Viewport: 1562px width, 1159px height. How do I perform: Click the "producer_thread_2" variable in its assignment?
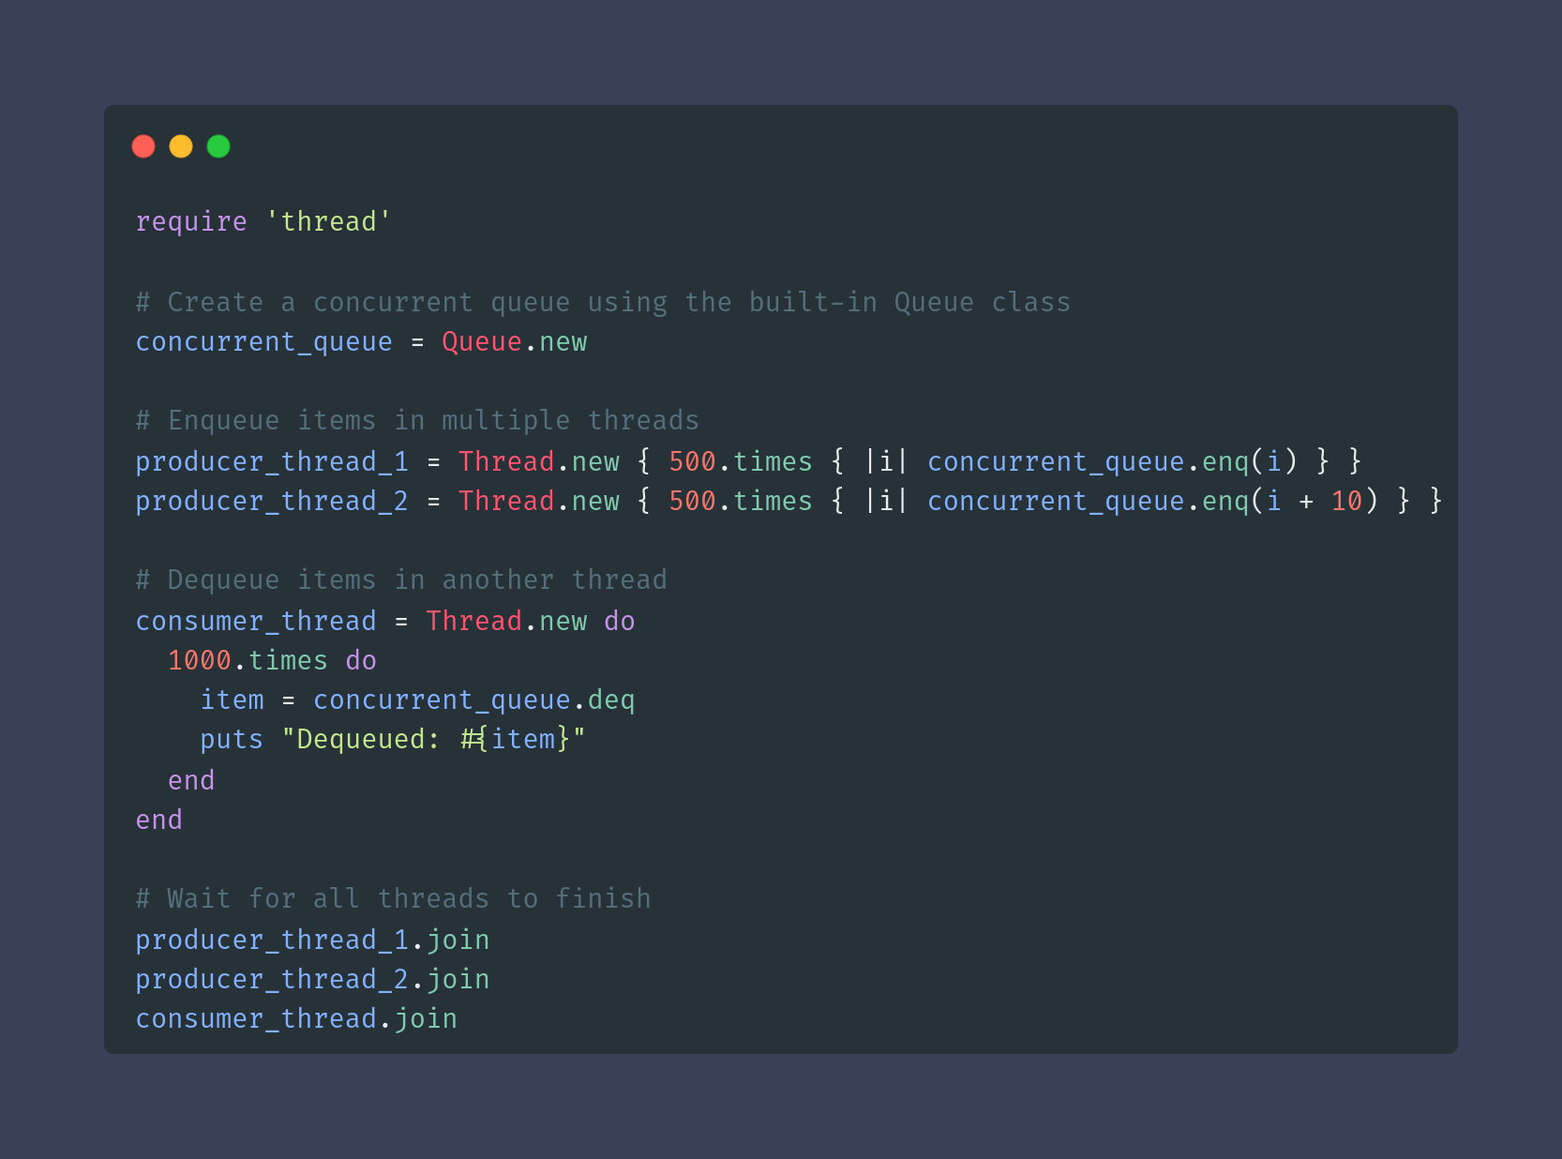(272, 501)
